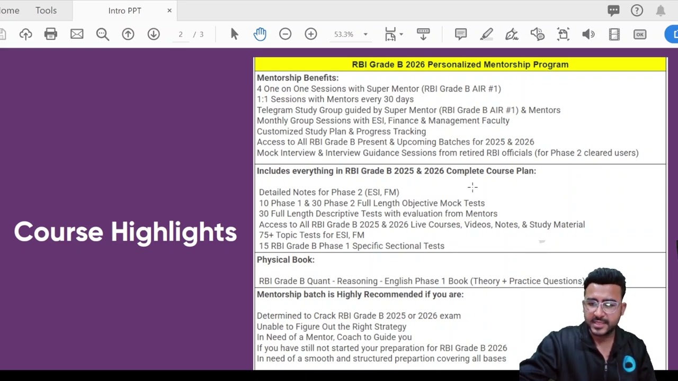The width and height of the screenshot is (678, 381).
Task: Click the blue share button at toolbar edge
Action: [x=672, y=34]
